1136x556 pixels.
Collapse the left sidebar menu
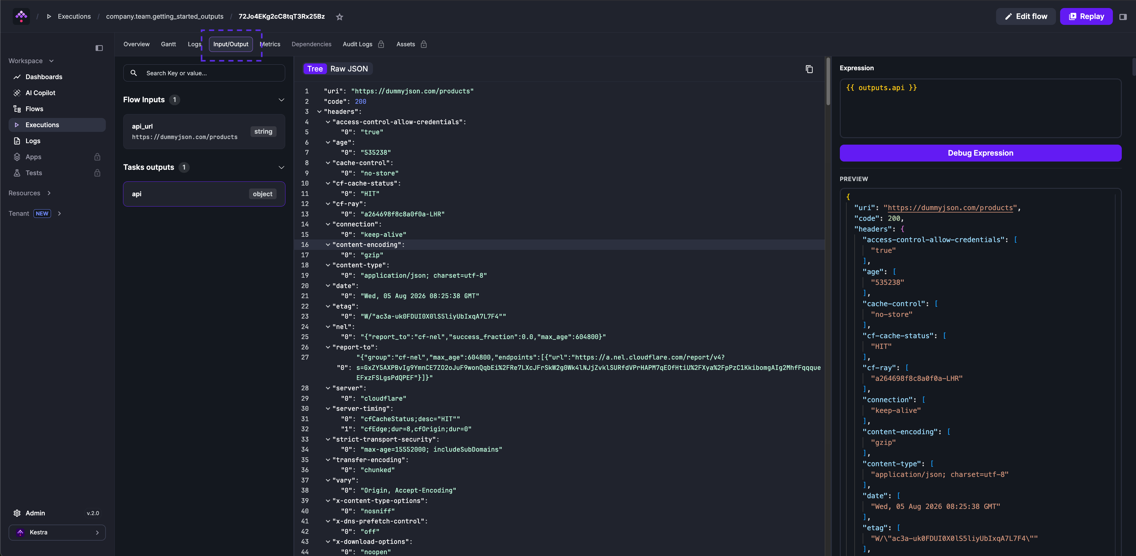click(99, 48)
